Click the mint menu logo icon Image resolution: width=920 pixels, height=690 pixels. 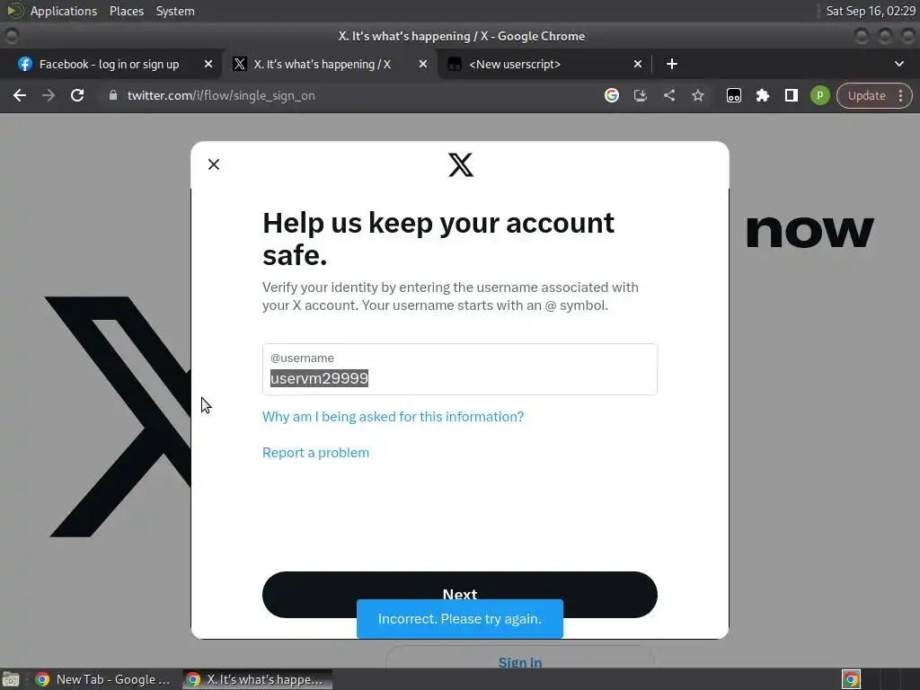[x=14, y=11]
